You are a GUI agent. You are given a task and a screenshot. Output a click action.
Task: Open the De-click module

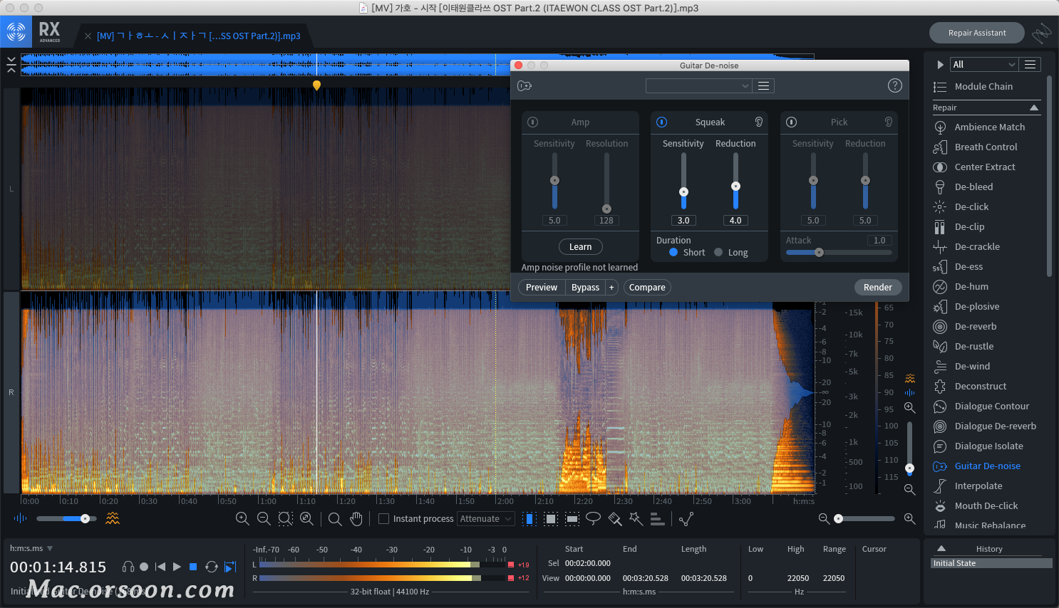971,206
